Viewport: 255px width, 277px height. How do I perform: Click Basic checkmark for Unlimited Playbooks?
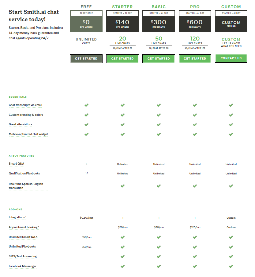[x=159, y=247]
